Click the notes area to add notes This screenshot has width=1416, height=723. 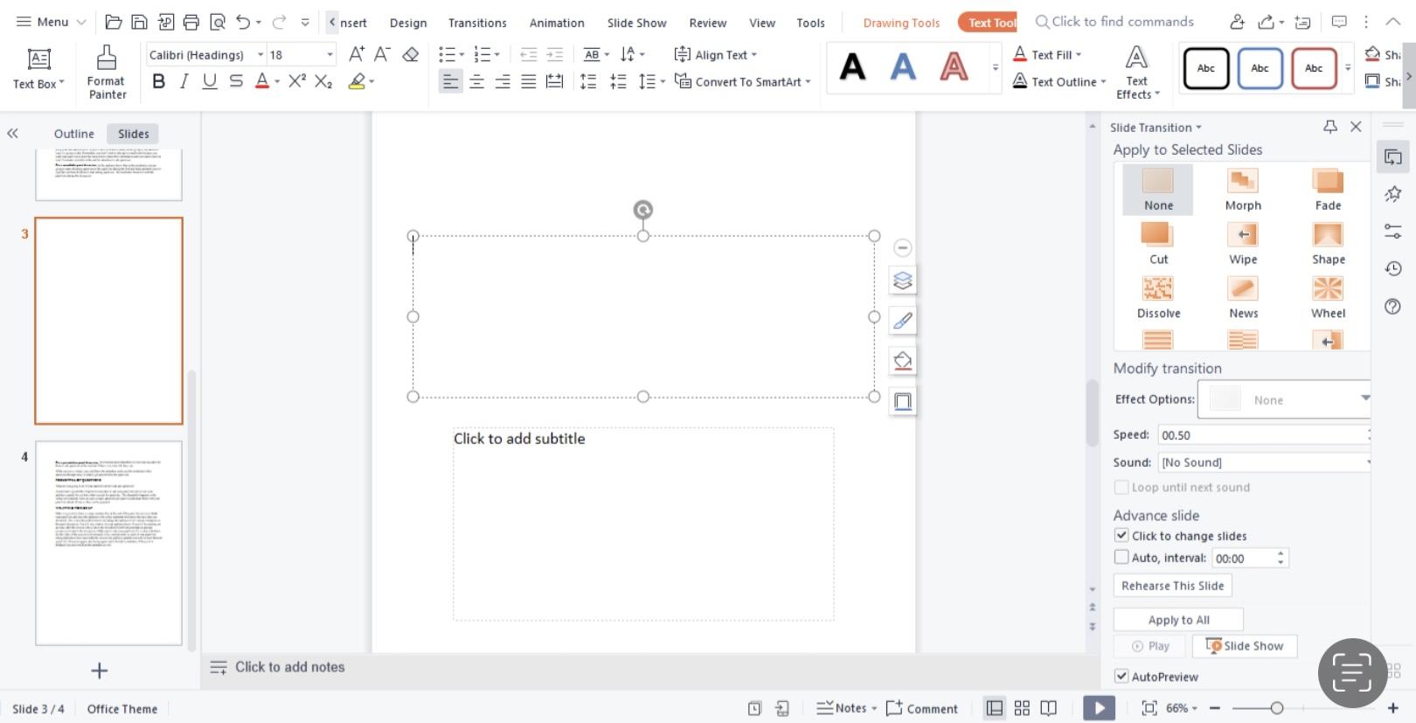(290, 667)
